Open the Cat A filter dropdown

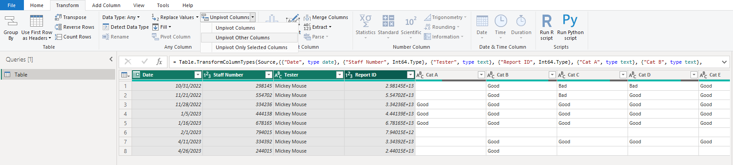click(481, 75)
